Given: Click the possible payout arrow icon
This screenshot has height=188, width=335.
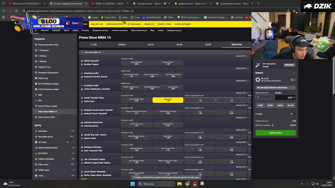Looking at the screenshot, I should click(x=272, y=125).
